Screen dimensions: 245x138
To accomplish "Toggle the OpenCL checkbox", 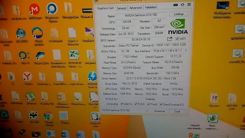I will tap(122, 104).
